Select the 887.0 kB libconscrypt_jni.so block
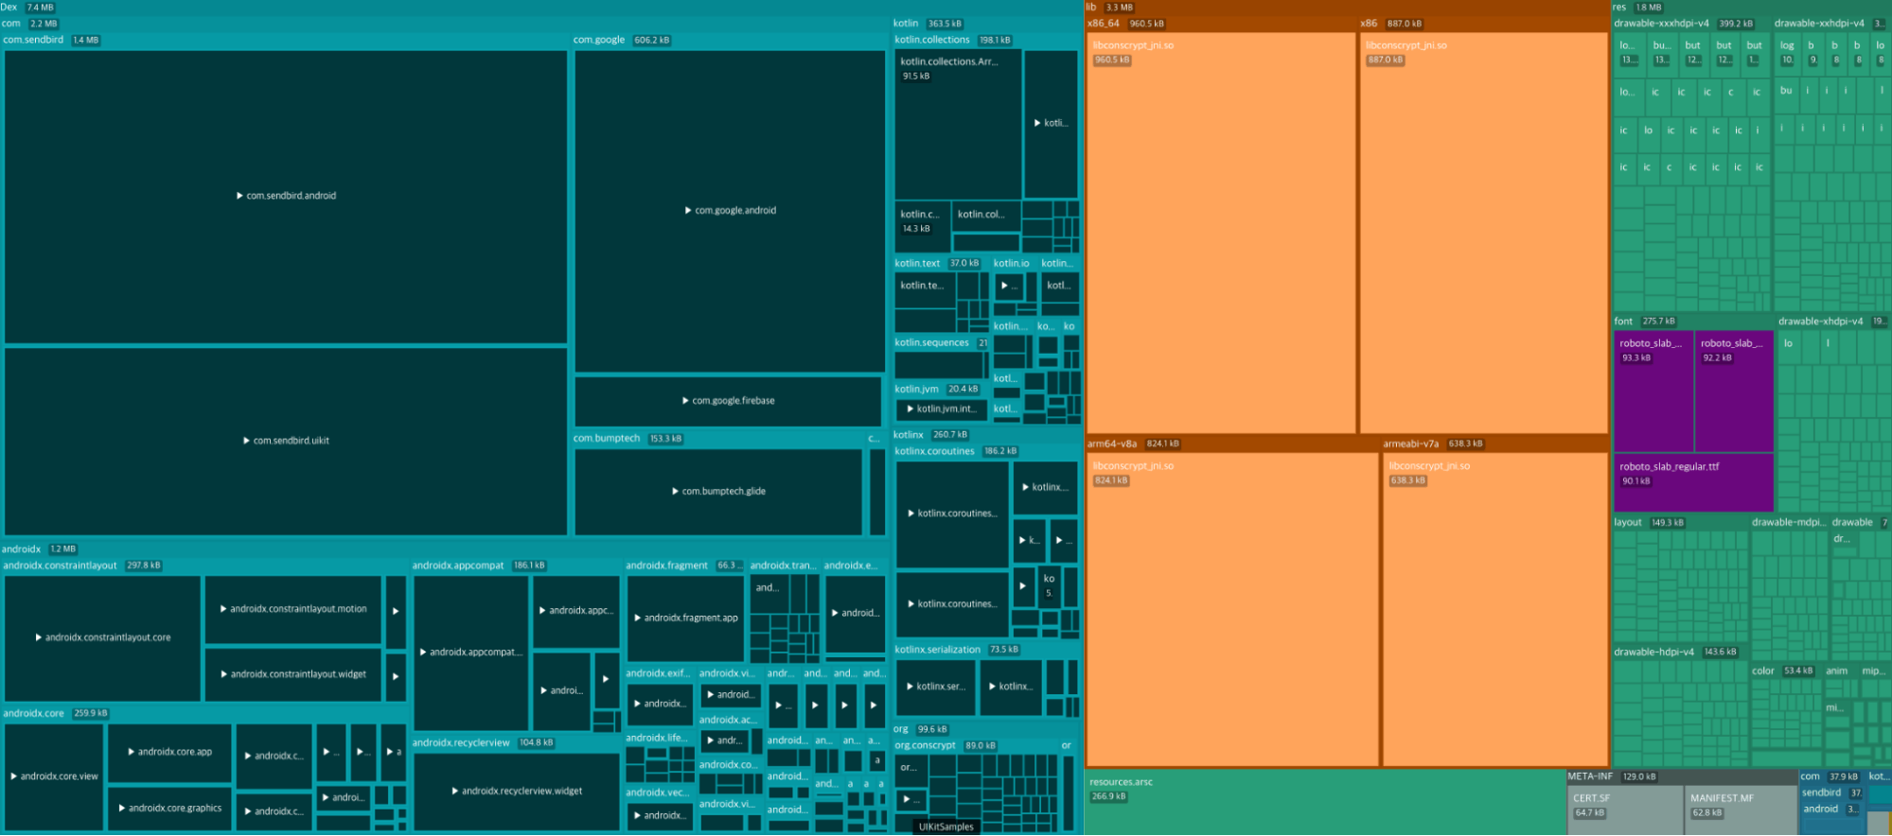This screenshot has width=1892, height=836. pos(1484,233)
